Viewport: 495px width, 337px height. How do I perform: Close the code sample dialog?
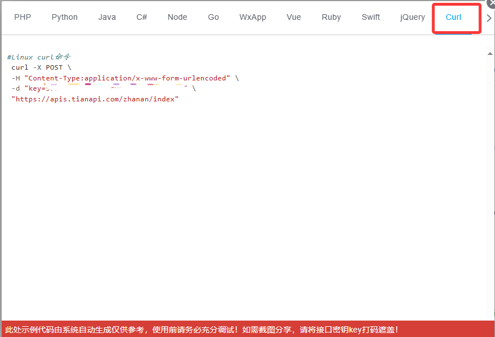(x=491, y=3)
